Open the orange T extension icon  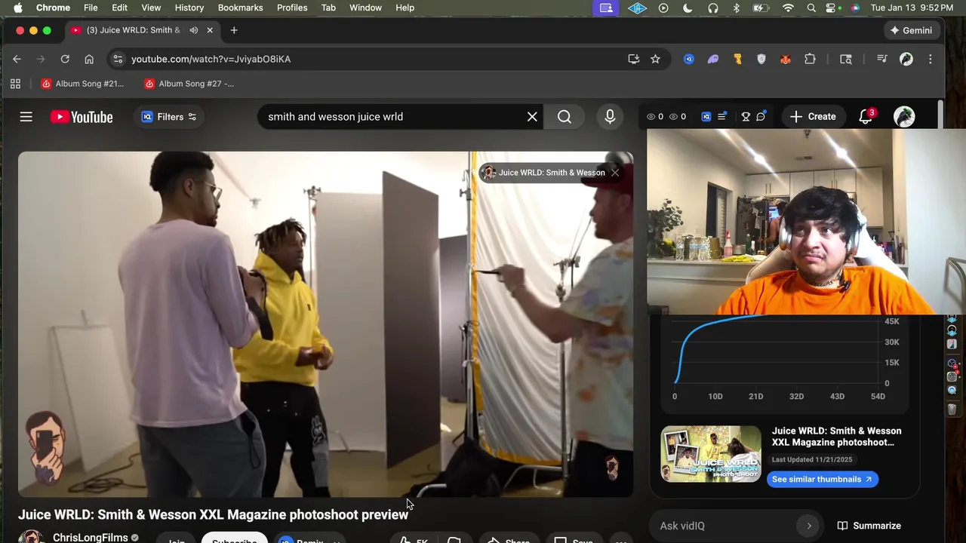pyautogui.click(x=737, y=59)
